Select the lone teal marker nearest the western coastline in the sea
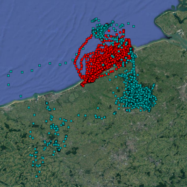Image resolution: width=187 pixels, height=187 pixels. 21,96
